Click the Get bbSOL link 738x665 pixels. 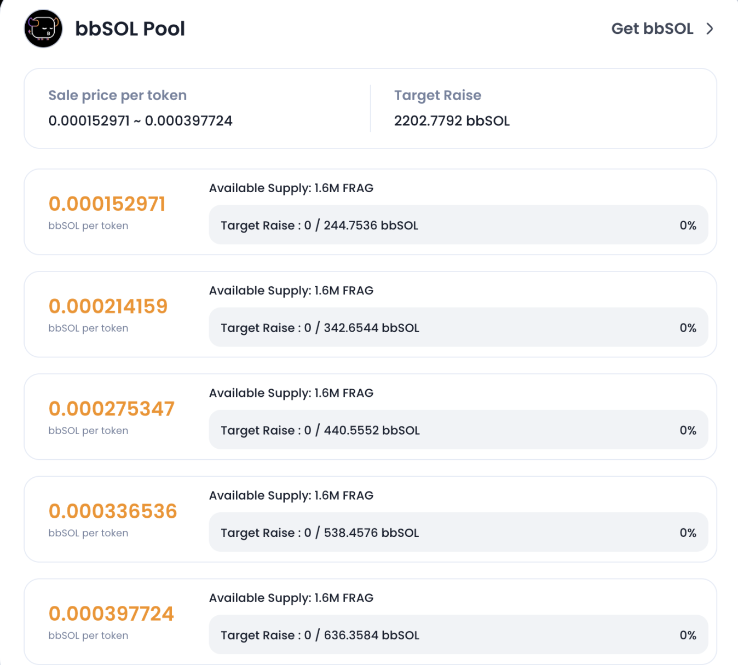click(x=652, y=28)
